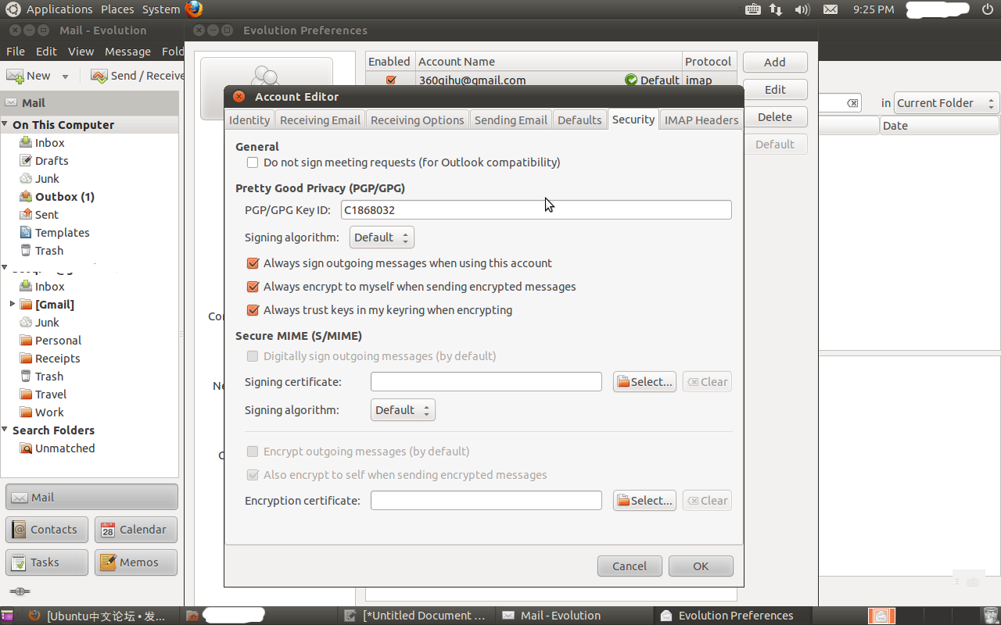Click Delete in Evolution Preferences
1001x625 pixels.
tap(775, 117)
